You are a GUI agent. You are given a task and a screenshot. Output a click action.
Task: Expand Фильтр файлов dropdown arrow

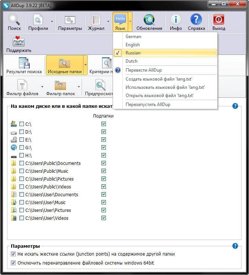[42, 87]
